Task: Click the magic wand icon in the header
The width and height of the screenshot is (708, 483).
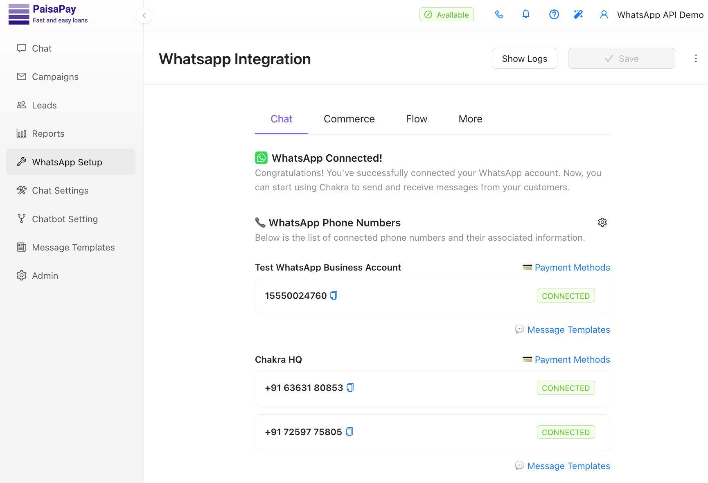Action: pos(578,15)
